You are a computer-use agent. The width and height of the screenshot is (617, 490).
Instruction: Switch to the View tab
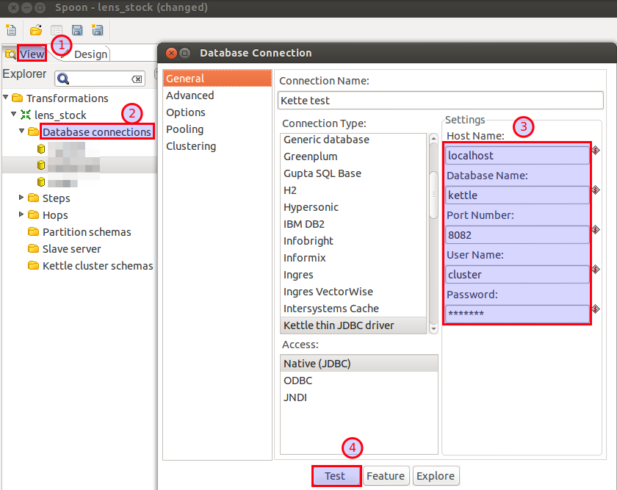[x=32, y=54]
